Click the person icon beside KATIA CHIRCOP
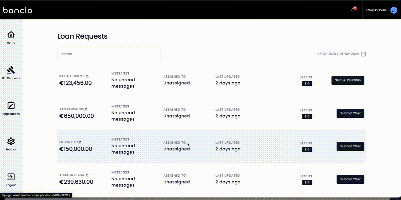The width and height of the screenshot is (401, 200). click(x=87, y=76)
